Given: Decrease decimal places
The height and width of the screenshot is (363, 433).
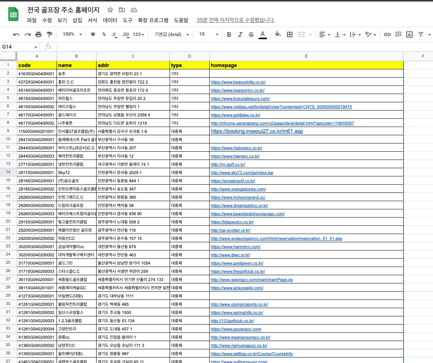Looking at the screenshot, I should [x=114, y=35].
